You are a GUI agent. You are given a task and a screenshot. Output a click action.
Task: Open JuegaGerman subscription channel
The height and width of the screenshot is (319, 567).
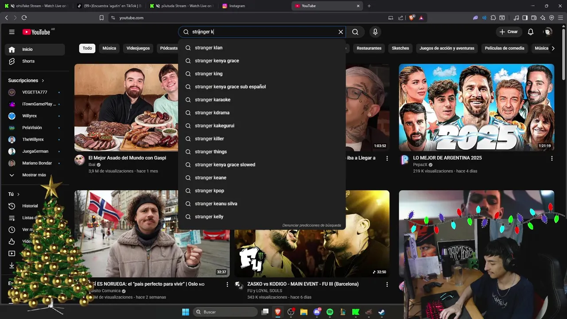pos(35,152)
